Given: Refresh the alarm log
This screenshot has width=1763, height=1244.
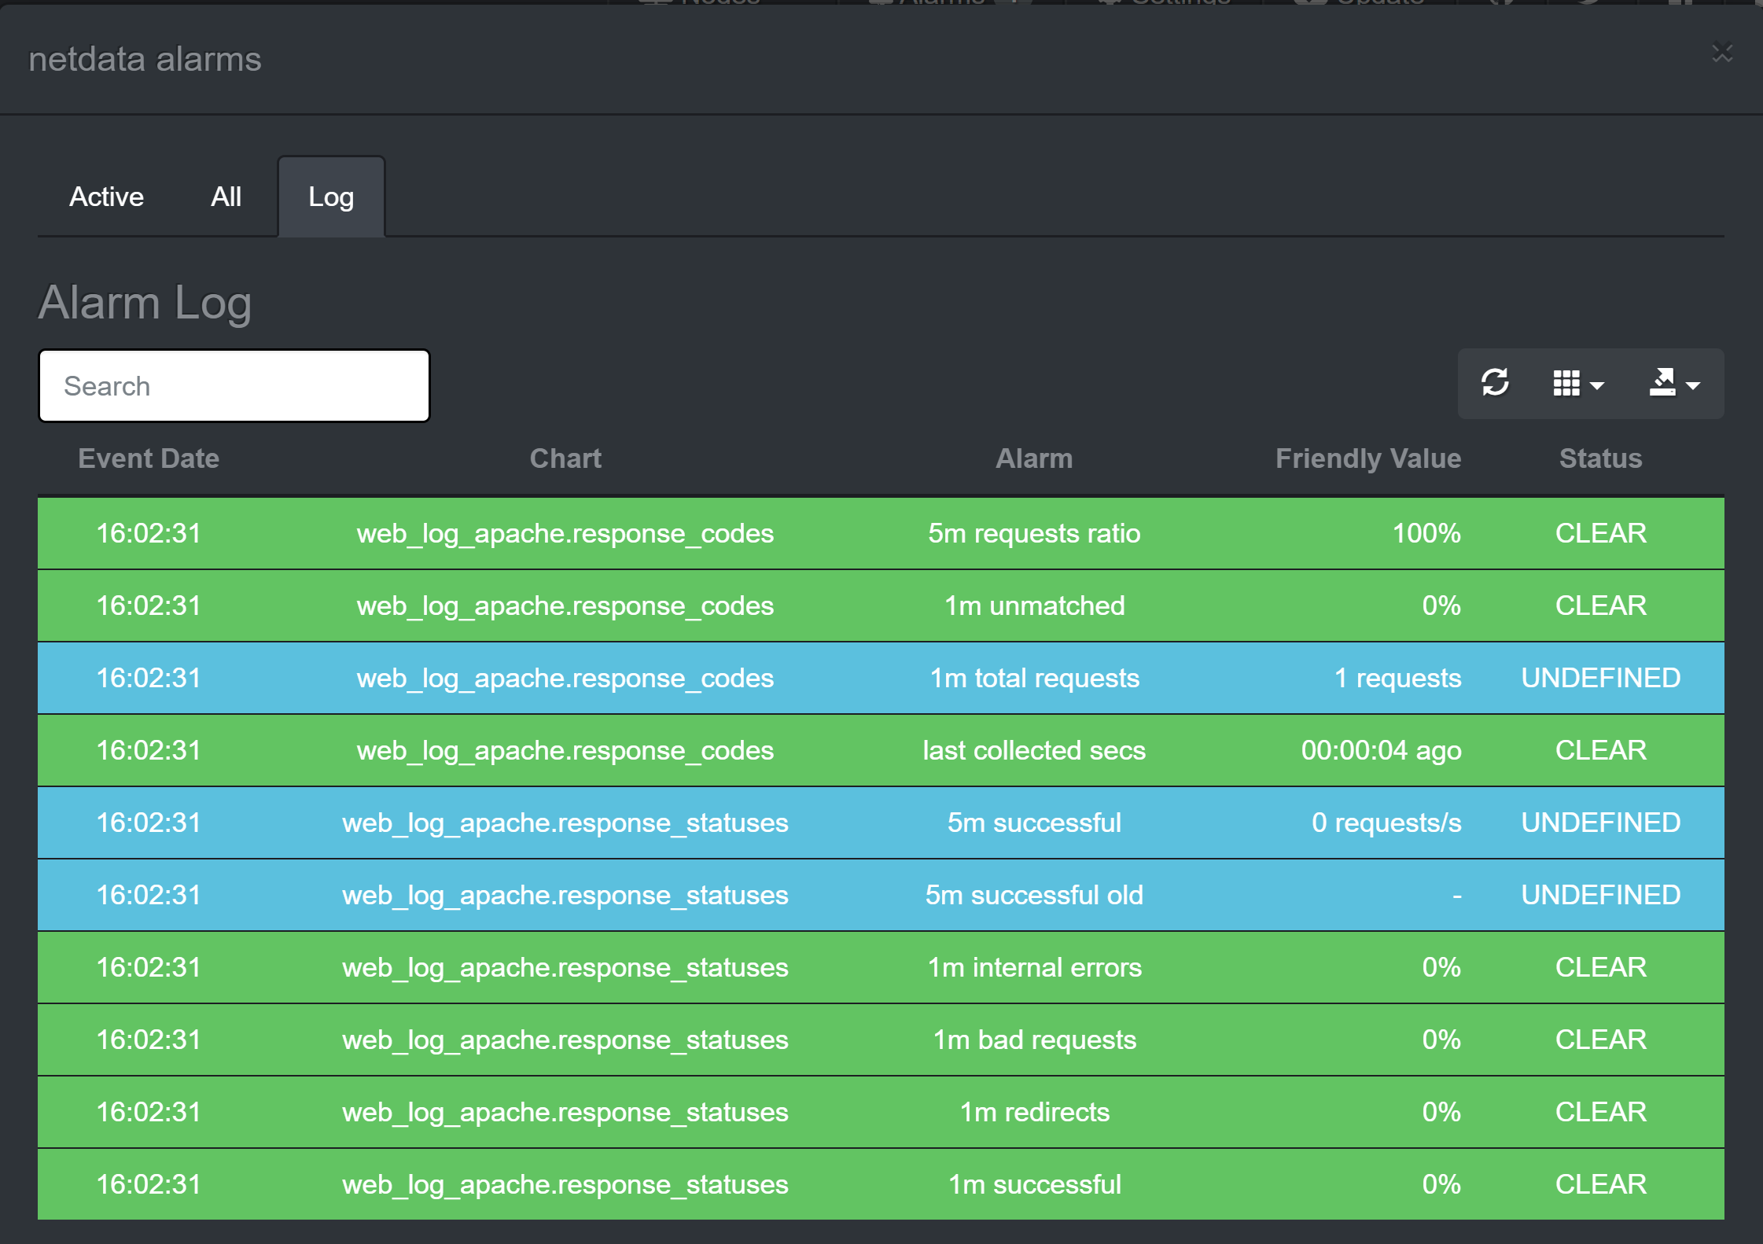Looking at the screenshot, I should tap(1496, 385).
